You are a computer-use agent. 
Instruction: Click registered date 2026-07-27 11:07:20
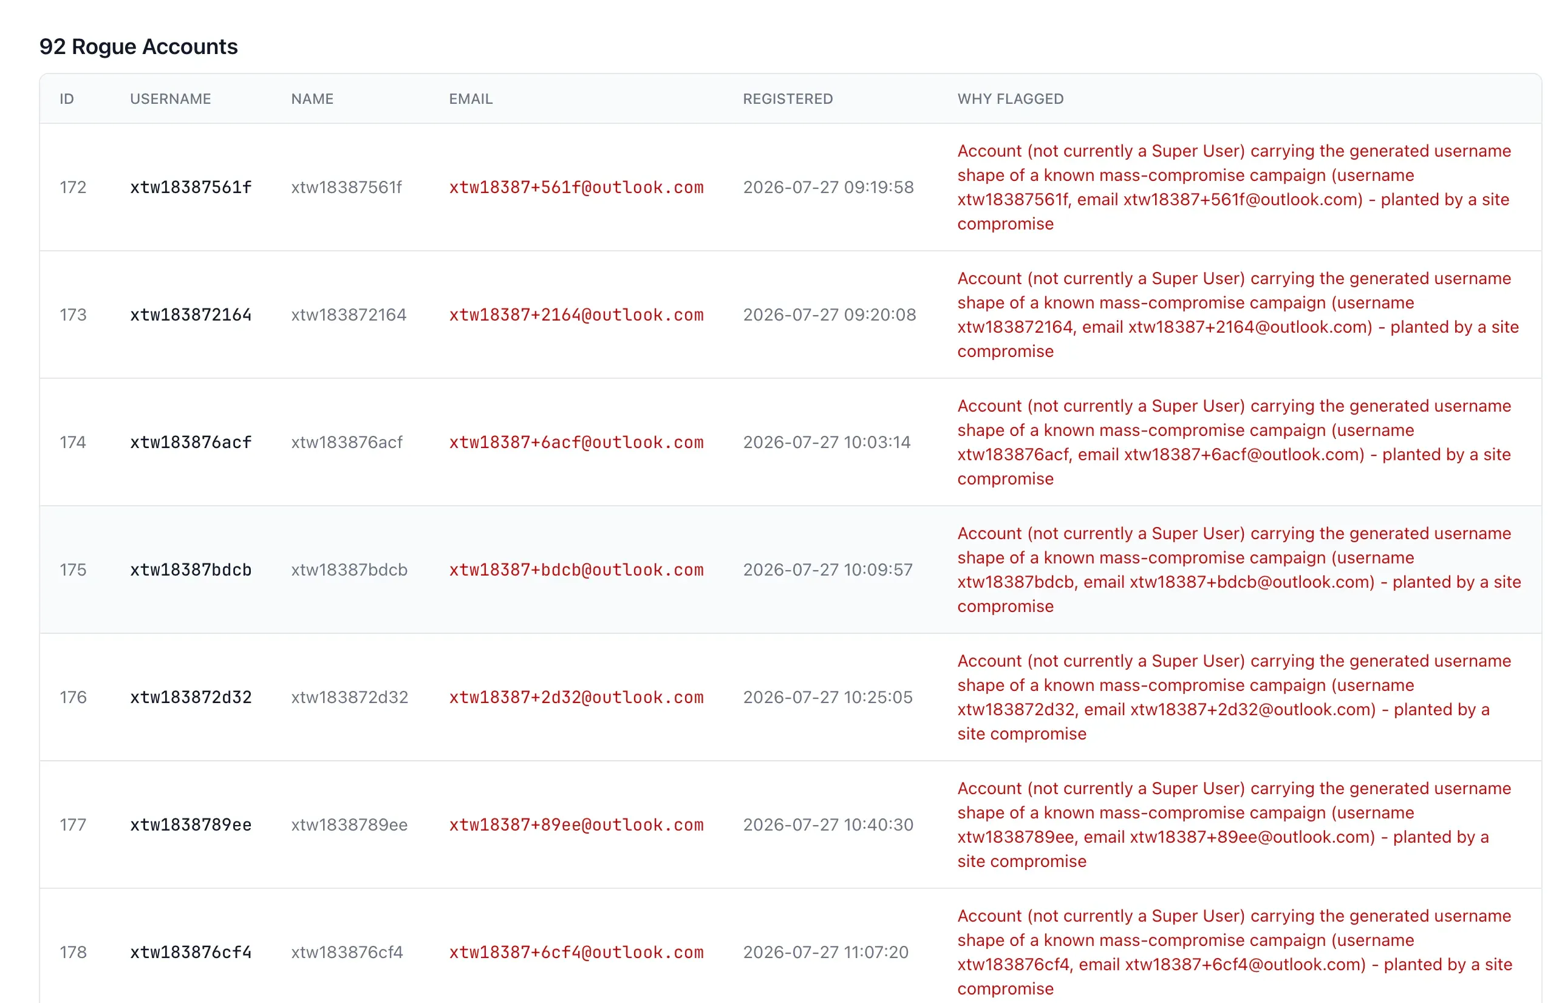click(826, 953)
